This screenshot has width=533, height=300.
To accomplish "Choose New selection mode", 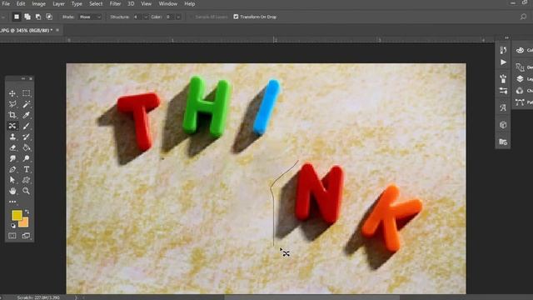I will 17,17.
